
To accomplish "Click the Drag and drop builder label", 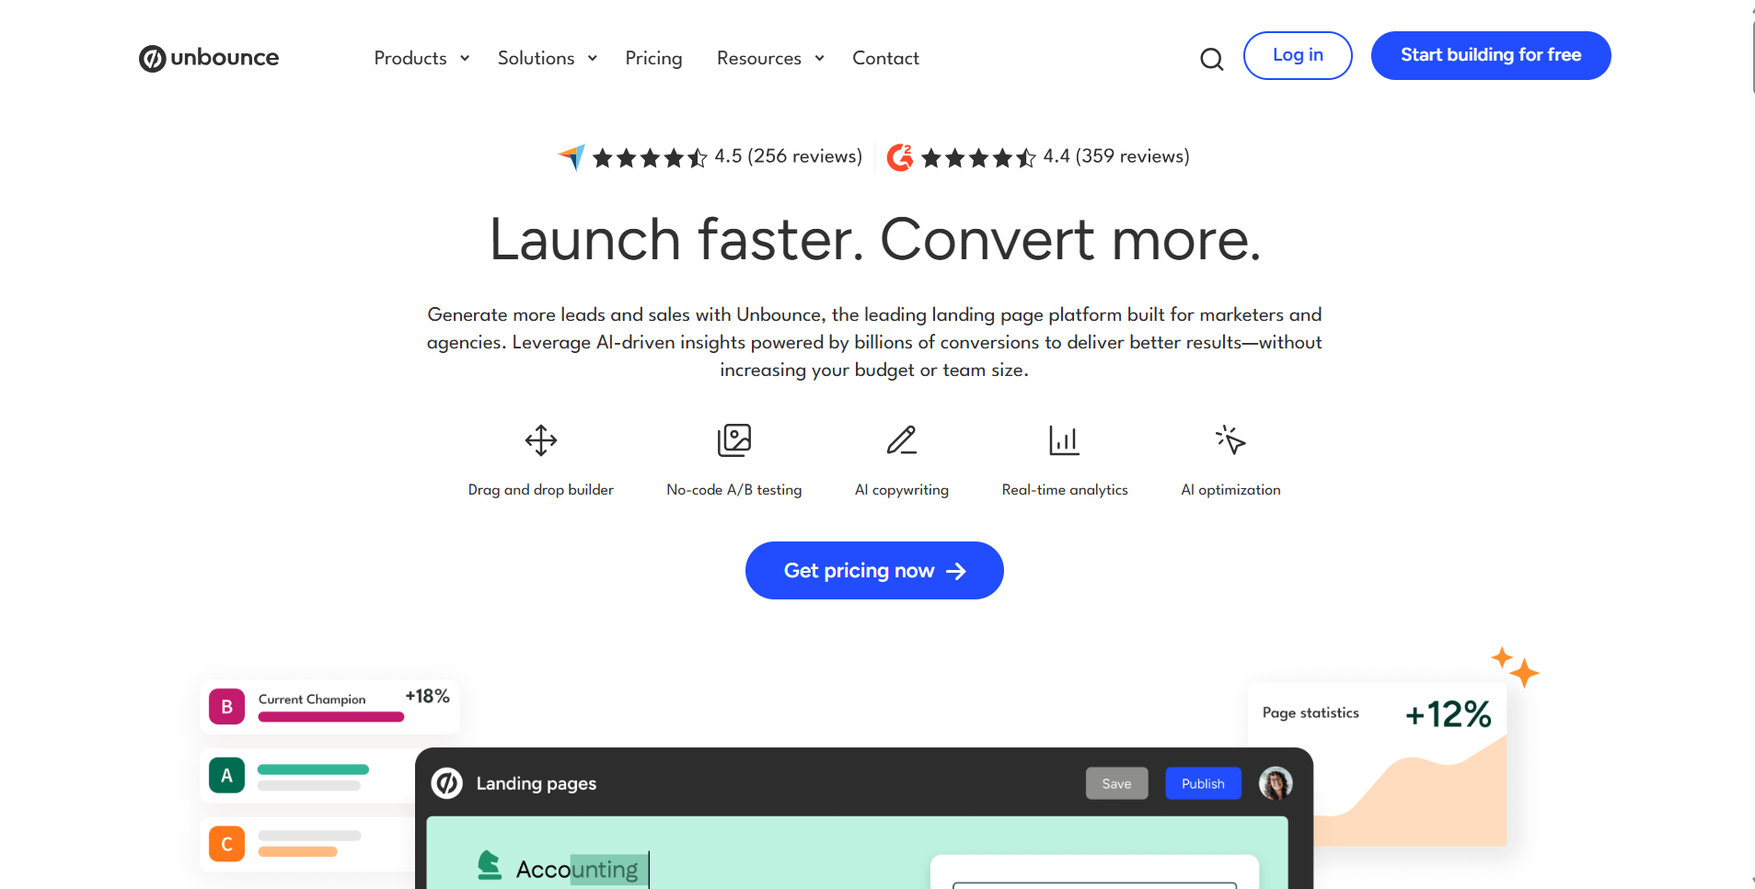I will click(x=541, y=490).
